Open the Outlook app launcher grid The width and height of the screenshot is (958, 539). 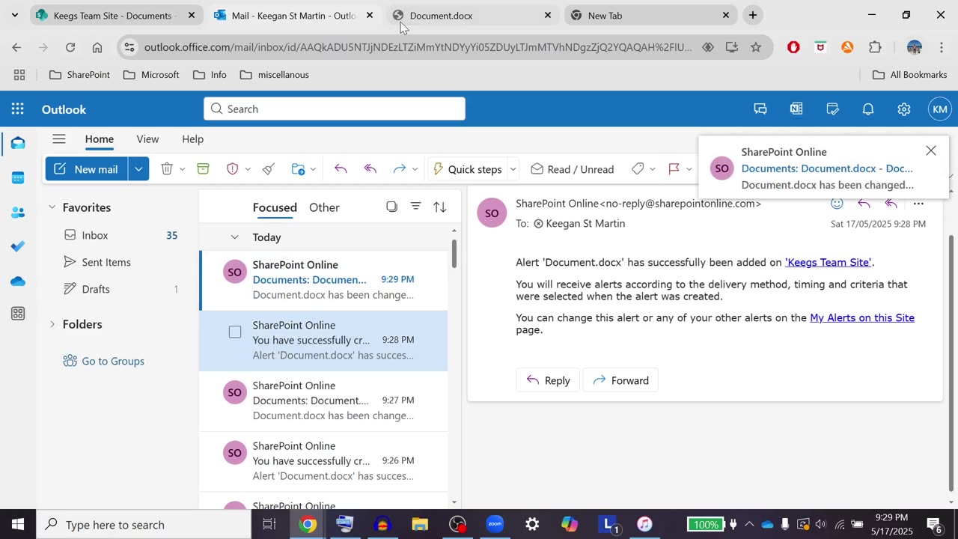(18, 109)
